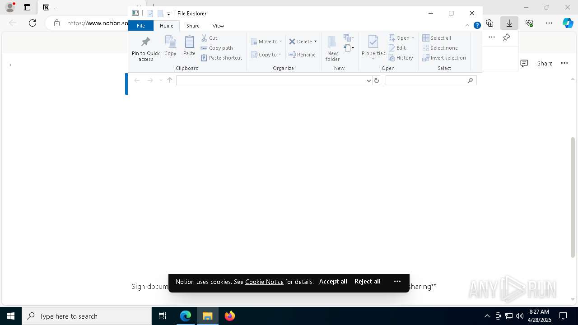Open the Edge tab actions menu icon
This screenshot has width=578, height=325.
pos(27,7)
